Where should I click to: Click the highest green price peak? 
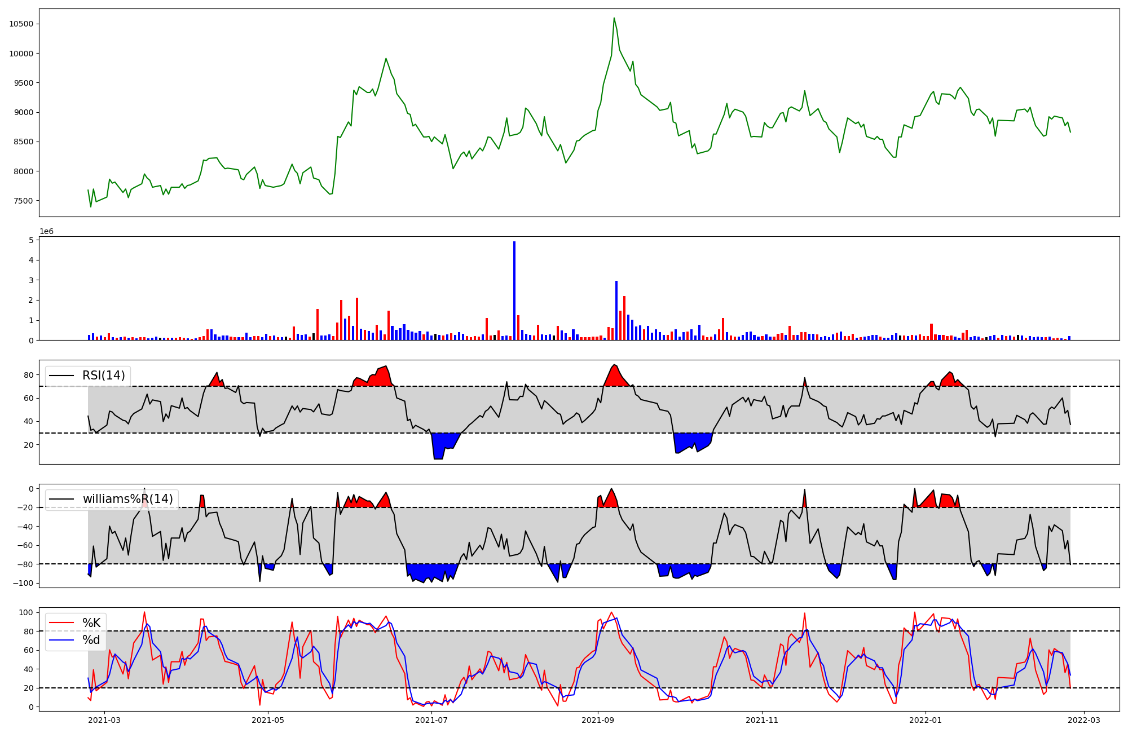click(614, 19)
